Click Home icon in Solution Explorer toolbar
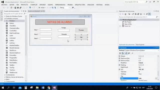 pyautogui.click(x=125, y=14)
